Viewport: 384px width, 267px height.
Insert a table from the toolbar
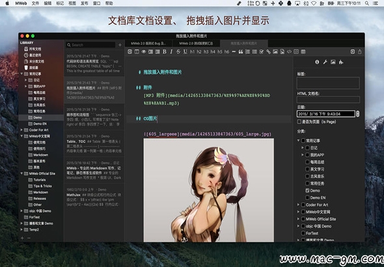click(303, 51)
